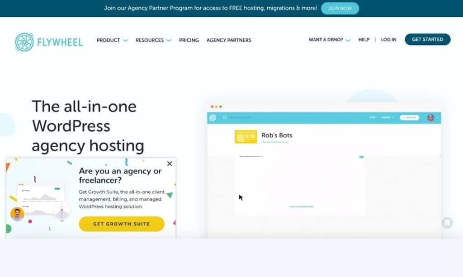The height and width of the screenshot is (277, 463).
Task: Click the demo dashboard search field
Action: (240, 117)
